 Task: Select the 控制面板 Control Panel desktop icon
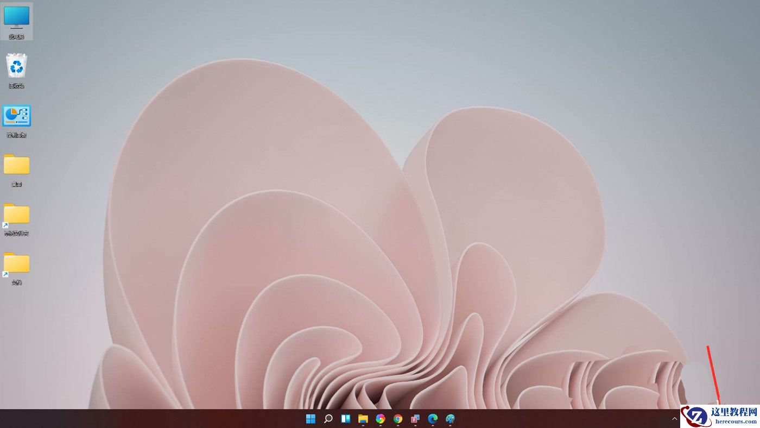17,120
